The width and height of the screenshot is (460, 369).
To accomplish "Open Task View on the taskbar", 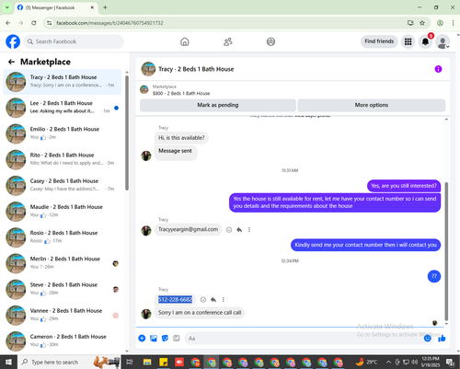I will (x=130, y=362).
